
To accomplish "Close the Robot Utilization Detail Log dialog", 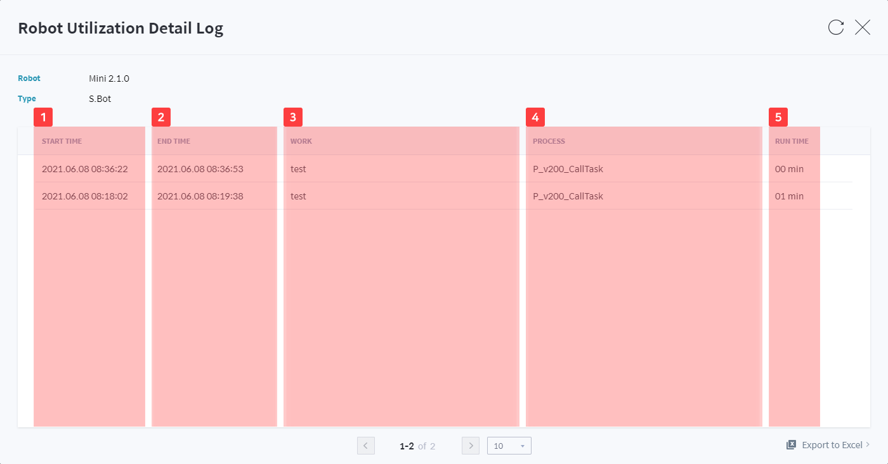I will tap(863, 27).
